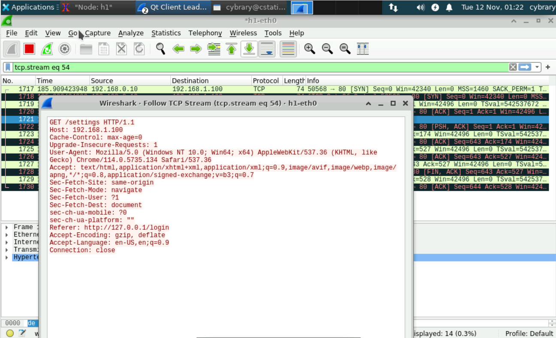Select packet 1717 in packet list
The width and height of the screenshot is (556, 338).
(275, 89)
